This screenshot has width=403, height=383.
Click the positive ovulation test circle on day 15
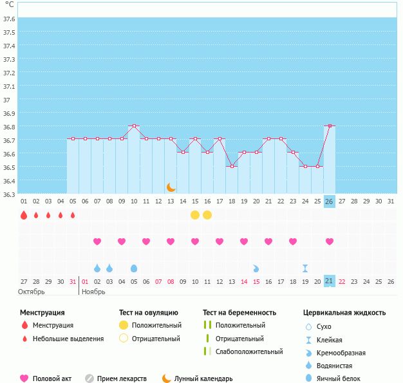(195, 215)
